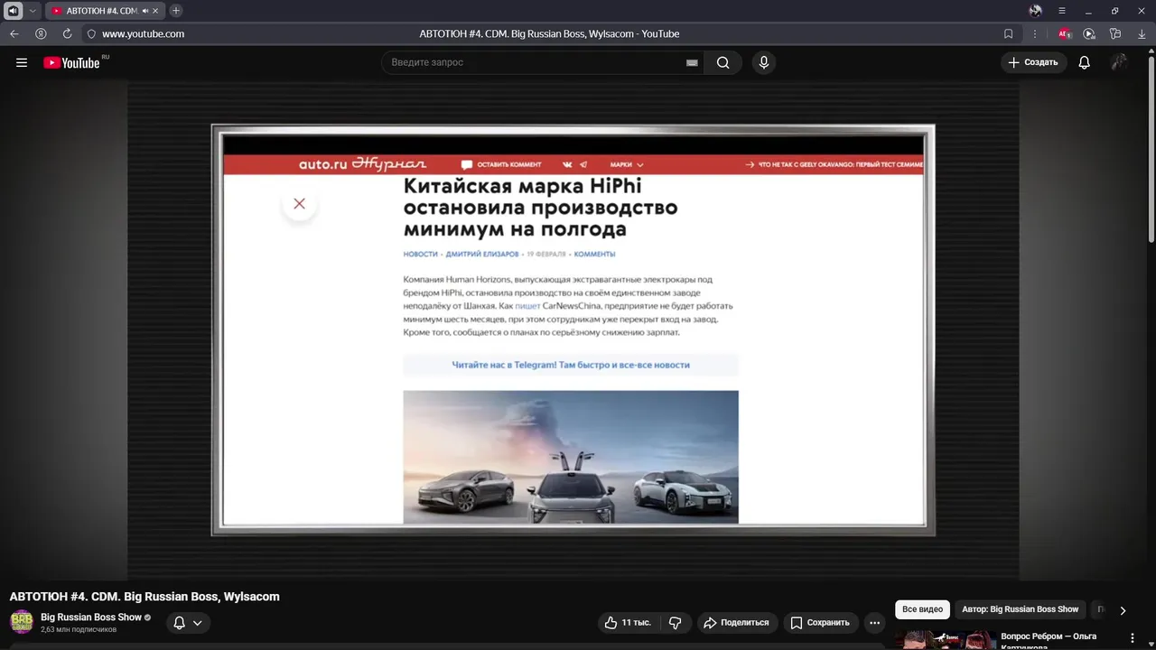
Task: Click the Поделиться share button
Action: tap(737, 623)
